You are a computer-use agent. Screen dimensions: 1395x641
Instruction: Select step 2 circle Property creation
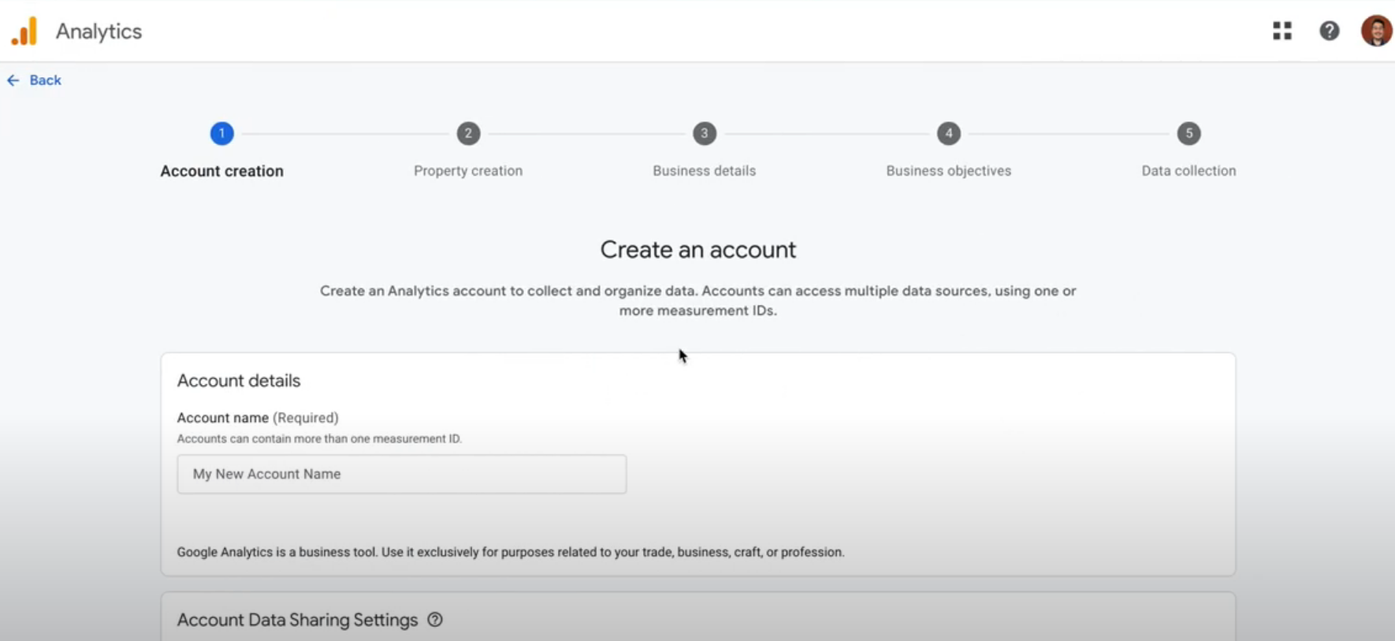click(468, 133)
